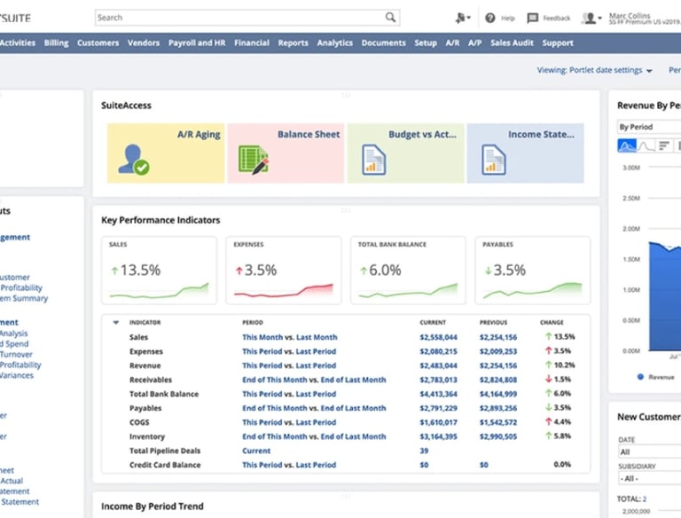Image resolution: width=681 pixels, height=518 pixels.
Task: Switch Revenue chart to area view
Action: (x=628, y=145)
